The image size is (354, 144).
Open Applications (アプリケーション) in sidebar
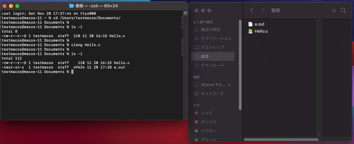[x=213, y=39]
